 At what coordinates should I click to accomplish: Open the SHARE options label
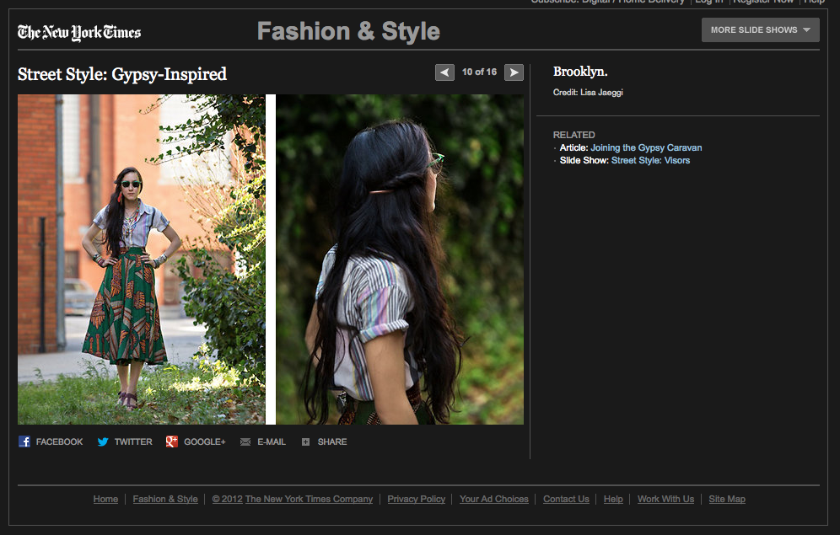tap(332, 442)
